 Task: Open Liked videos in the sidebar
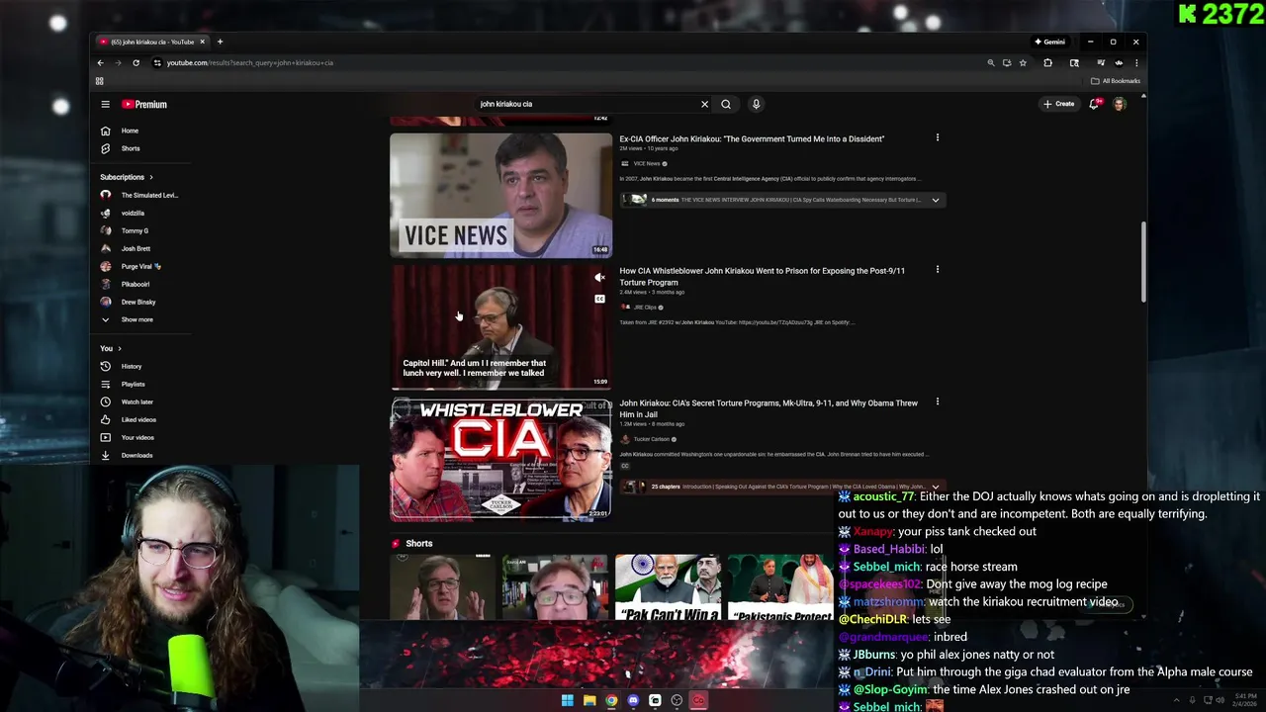pyautogui.click(x=138, y=419)
